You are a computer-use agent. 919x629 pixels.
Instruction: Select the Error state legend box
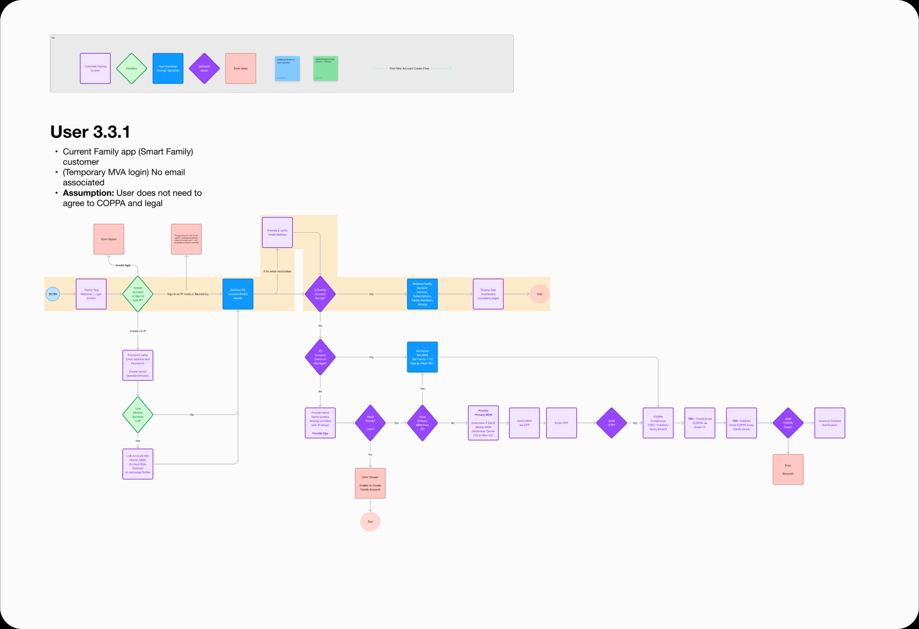[241, 68]
